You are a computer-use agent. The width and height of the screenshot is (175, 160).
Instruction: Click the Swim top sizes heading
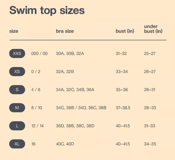pyautogui.click(x=47, y=10)
